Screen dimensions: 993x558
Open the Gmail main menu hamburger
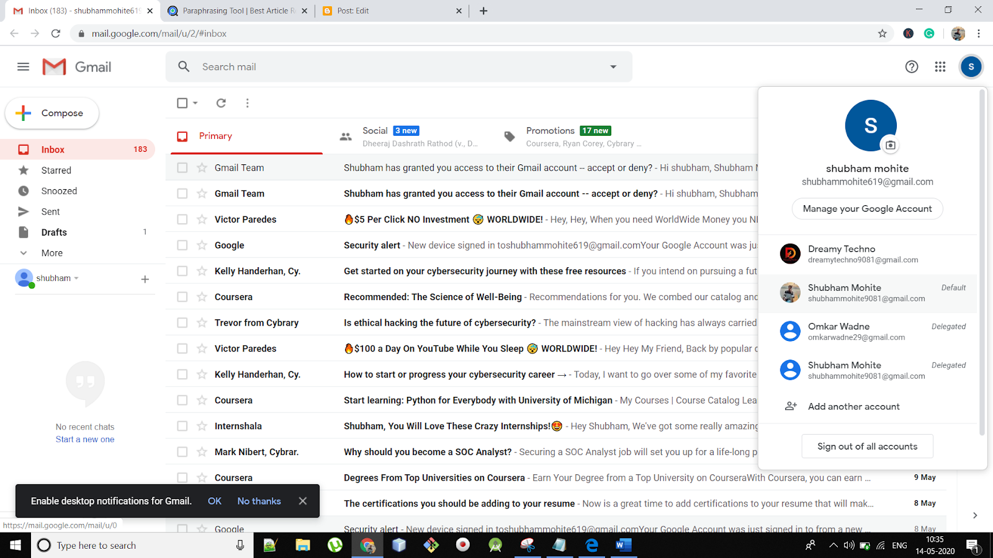point(23,67)
